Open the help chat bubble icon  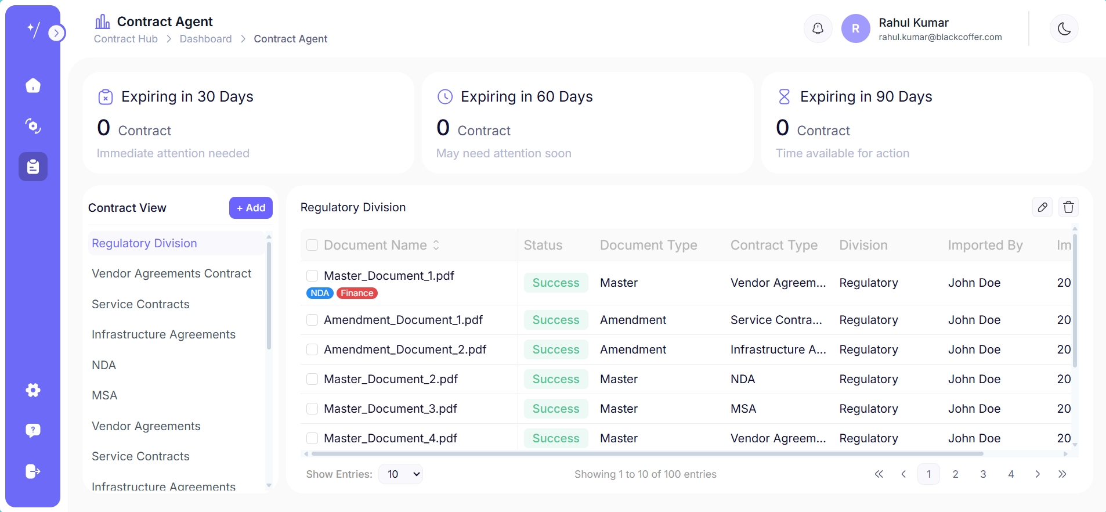coord(33,430)
